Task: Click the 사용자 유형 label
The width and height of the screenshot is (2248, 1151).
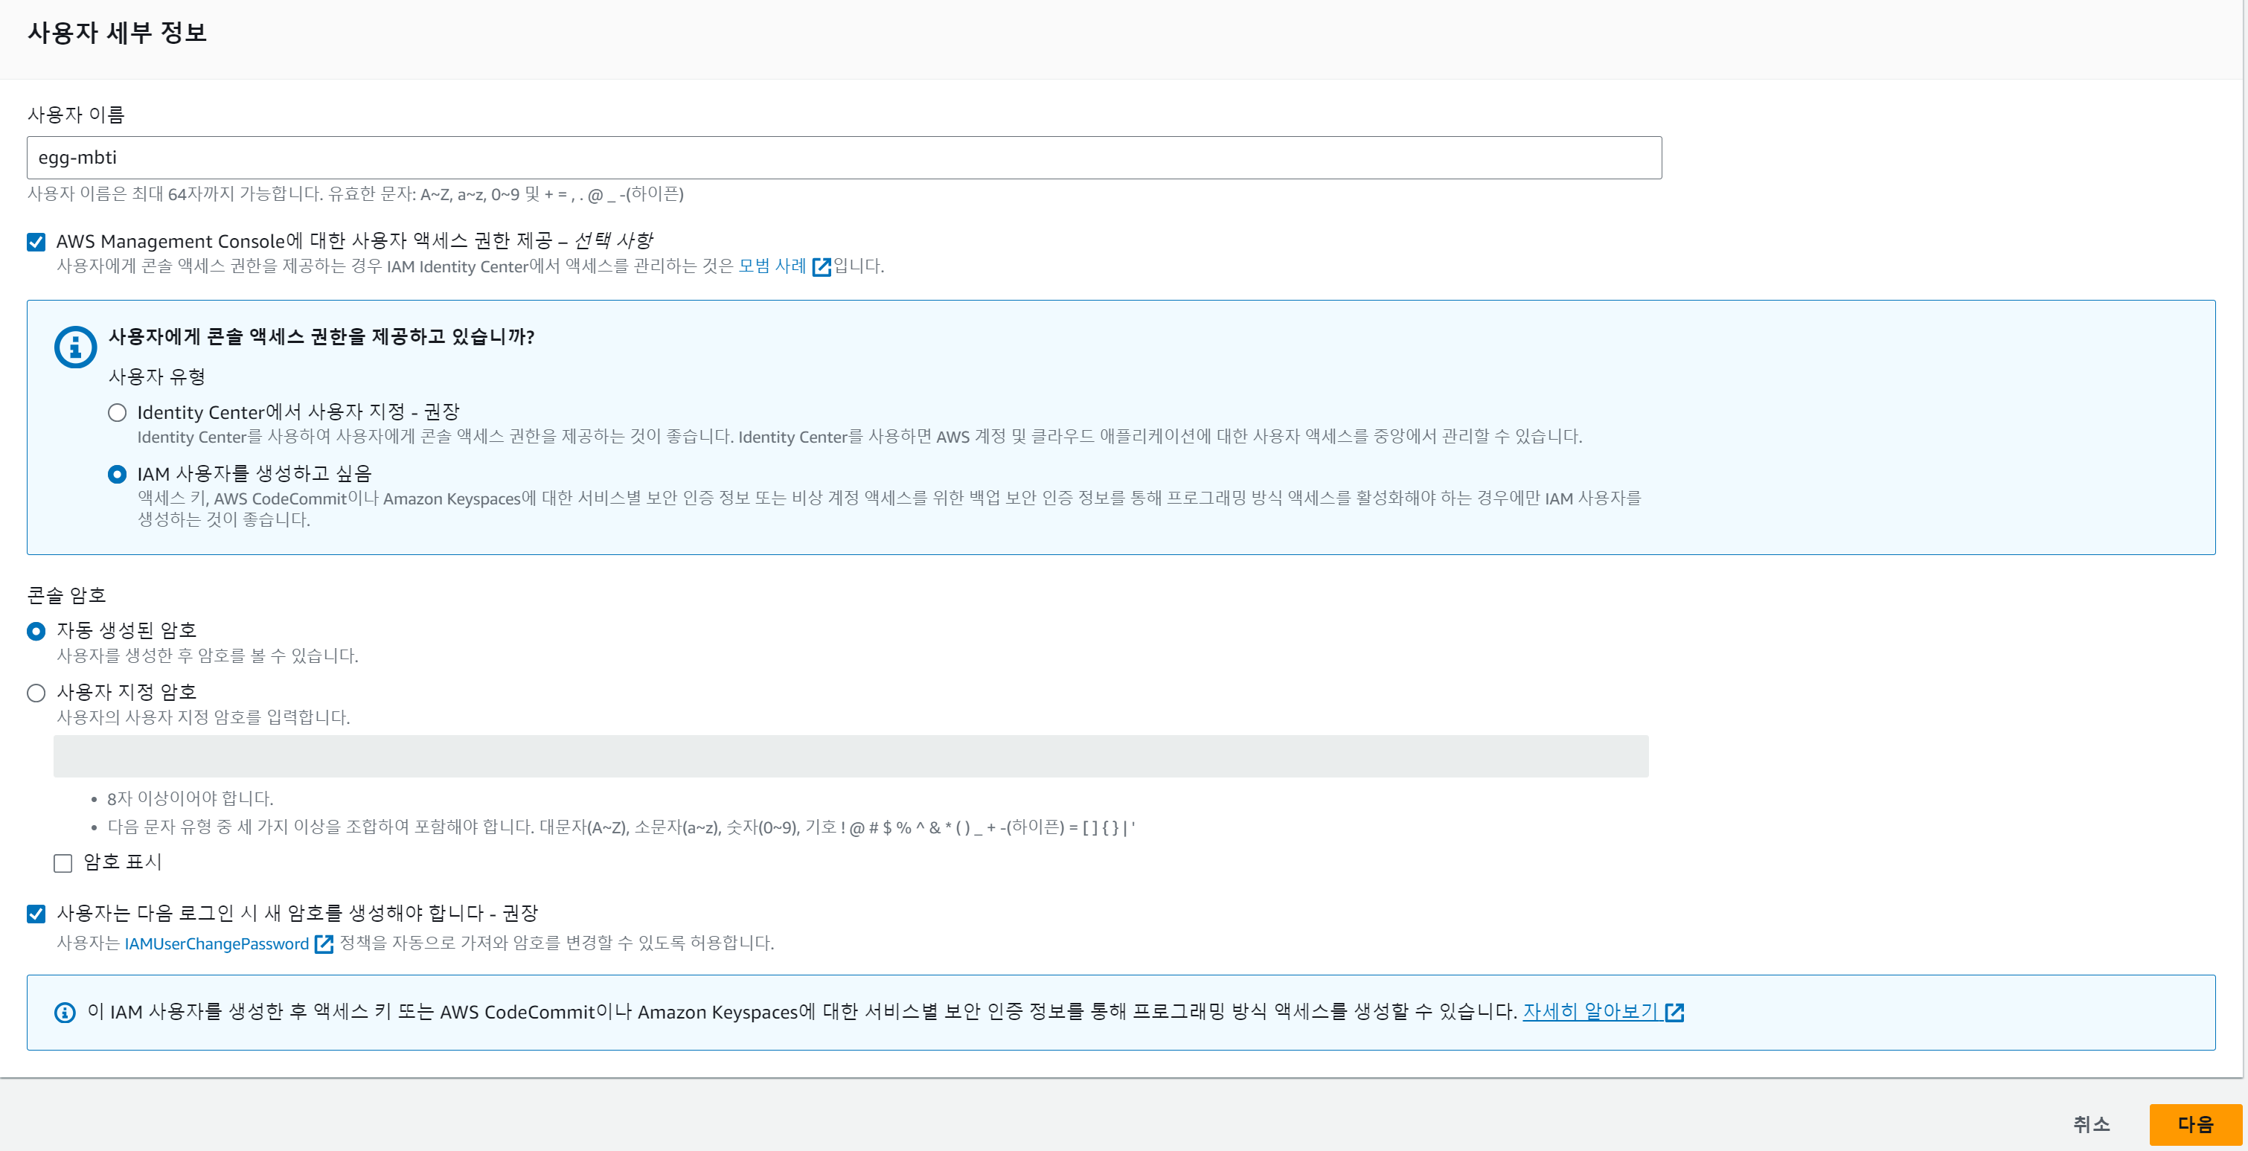Action: tap(157, 377)
